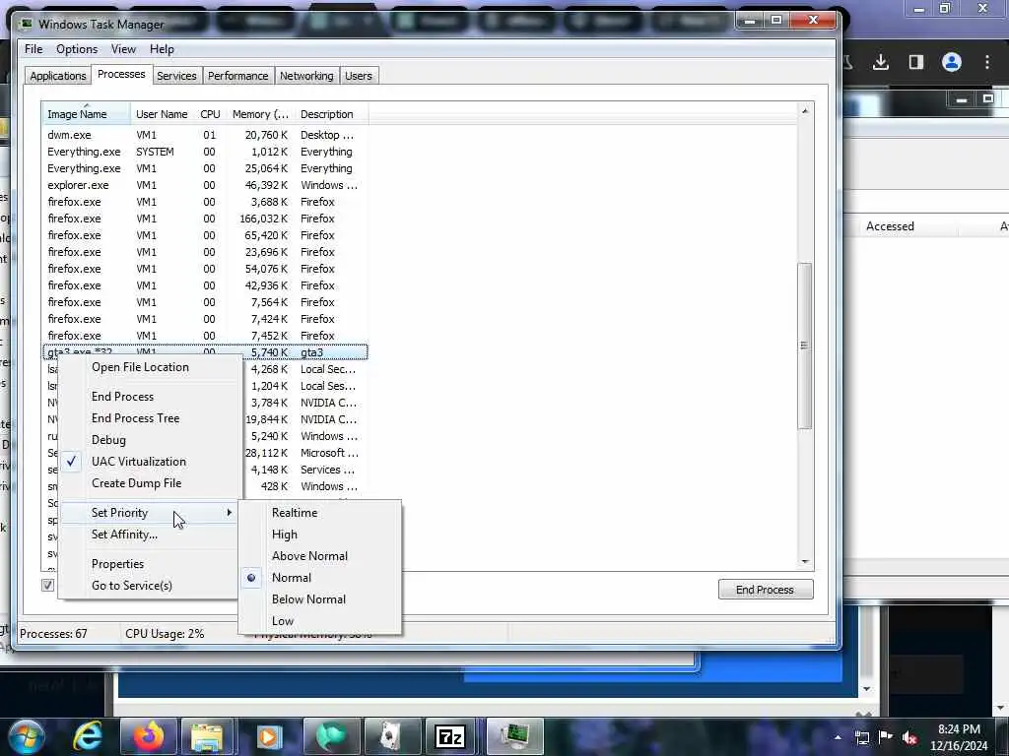
Task: Click the Task Manager taskbar button
Action: 514,736
